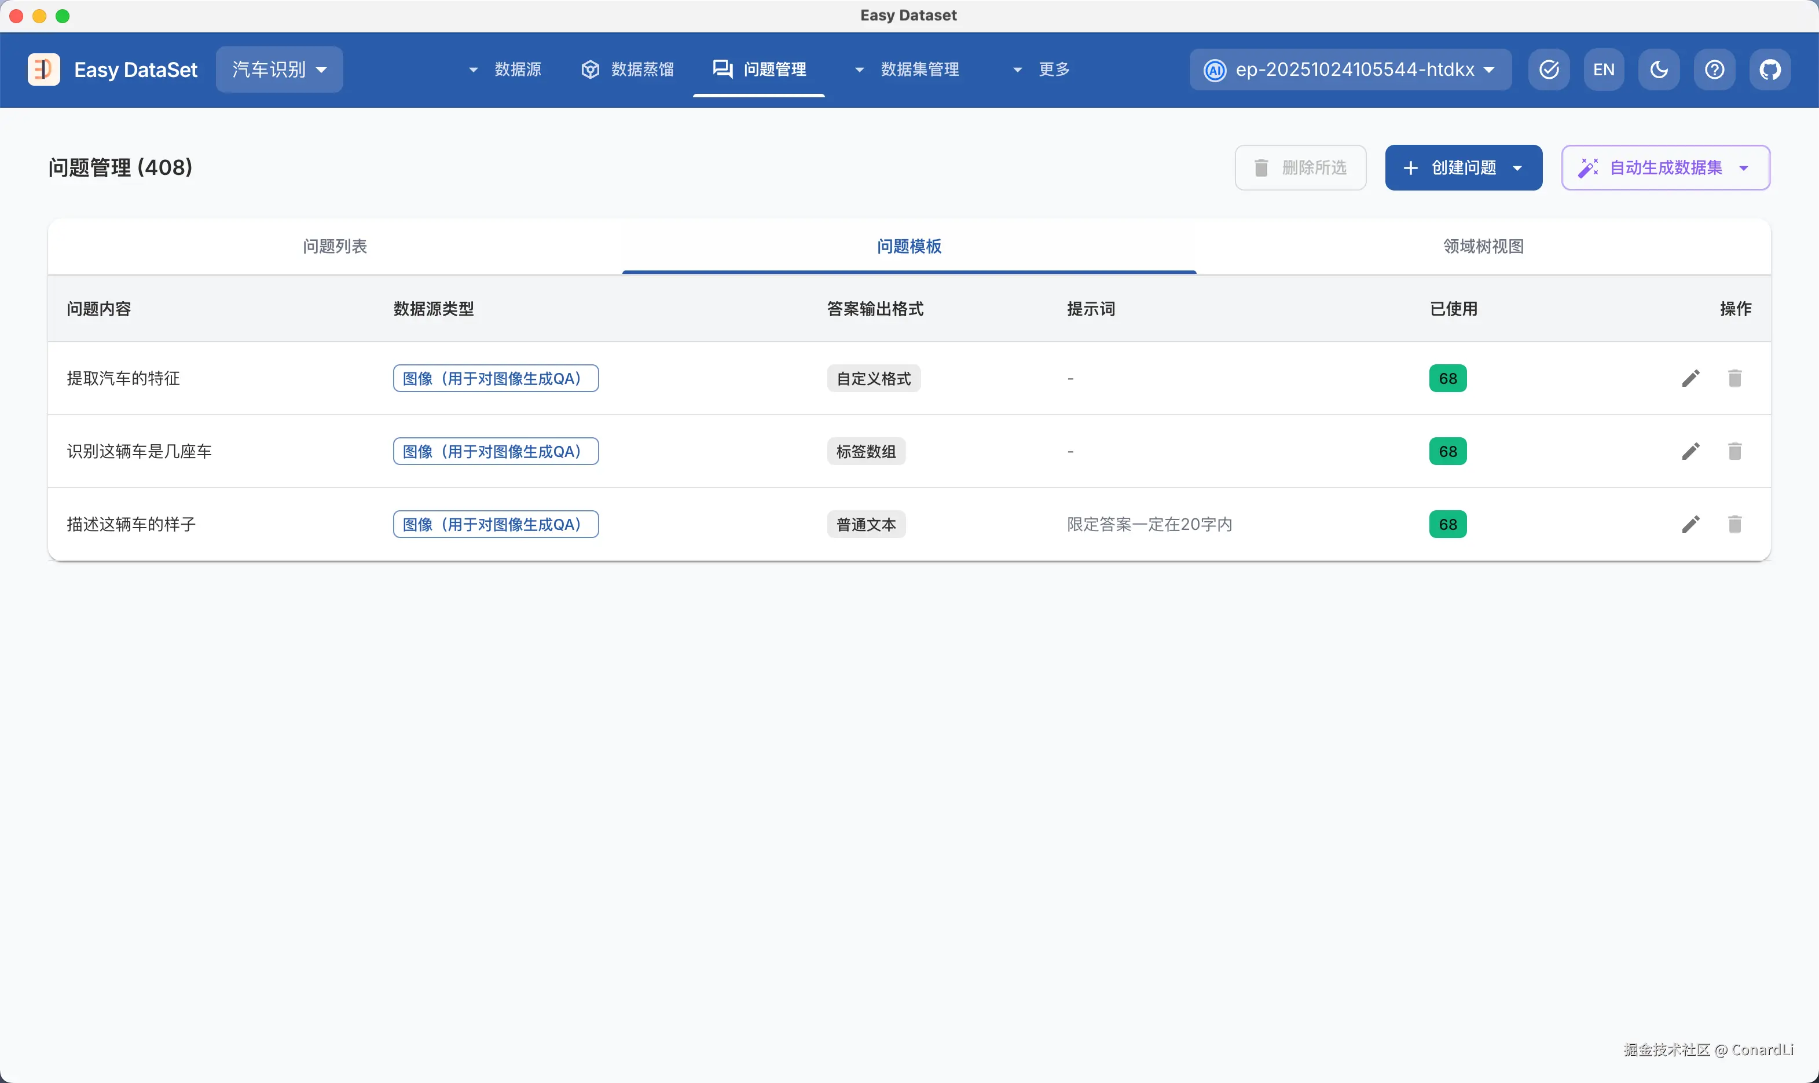Click the GitHub icon in header

[x=1769, y=69]
